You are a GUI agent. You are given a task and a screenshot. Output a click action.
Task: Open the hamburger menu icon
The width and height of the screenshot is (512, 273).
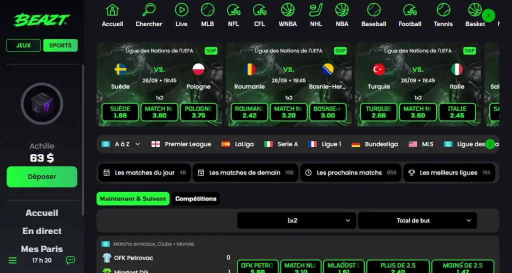click(x=12, y=260)
